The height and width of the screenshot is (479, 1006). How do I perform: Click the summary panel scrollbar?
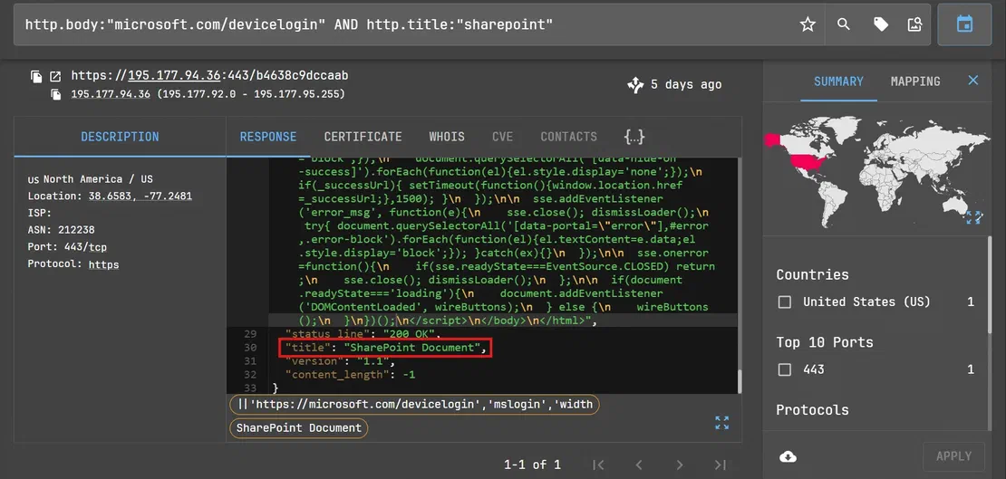(x=991, y=283)
